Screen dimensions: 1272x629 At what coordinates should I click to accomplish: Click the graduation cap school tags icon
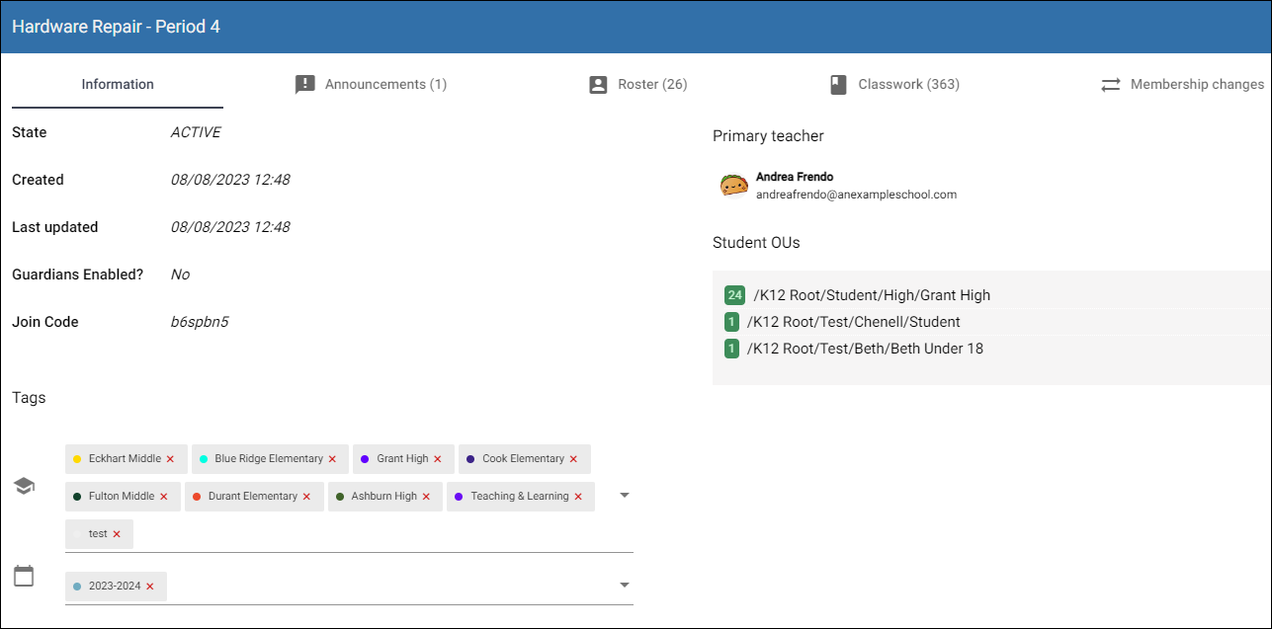pos(24,486)
